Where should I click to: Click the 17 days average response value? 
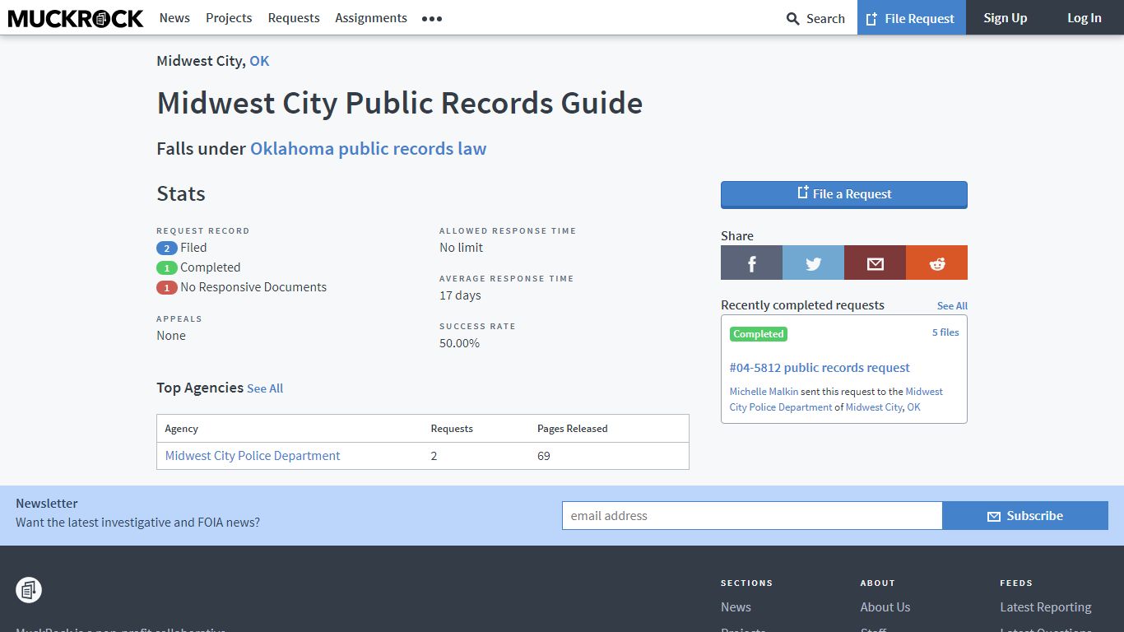(x=460, y=295)
